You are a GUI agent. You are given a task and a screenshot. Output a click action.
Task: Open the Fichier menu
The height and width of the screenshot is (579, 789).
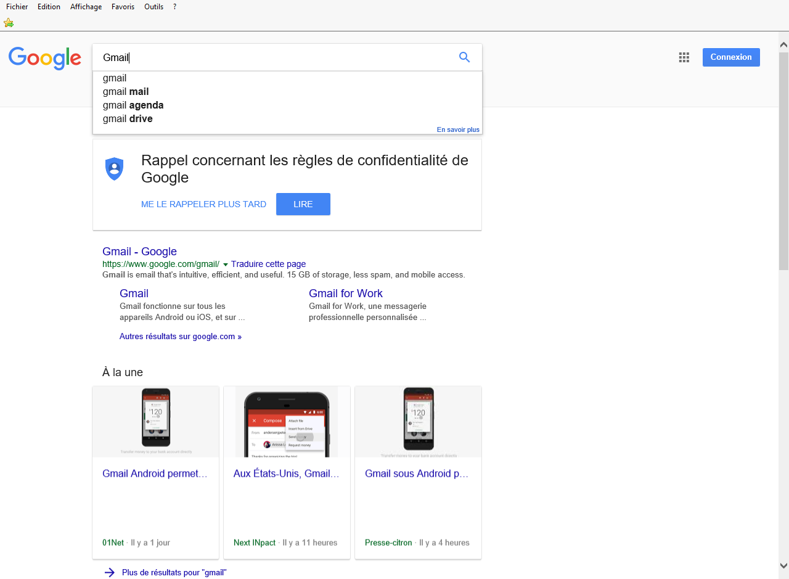pyautogui.click(x=17, y=7)
